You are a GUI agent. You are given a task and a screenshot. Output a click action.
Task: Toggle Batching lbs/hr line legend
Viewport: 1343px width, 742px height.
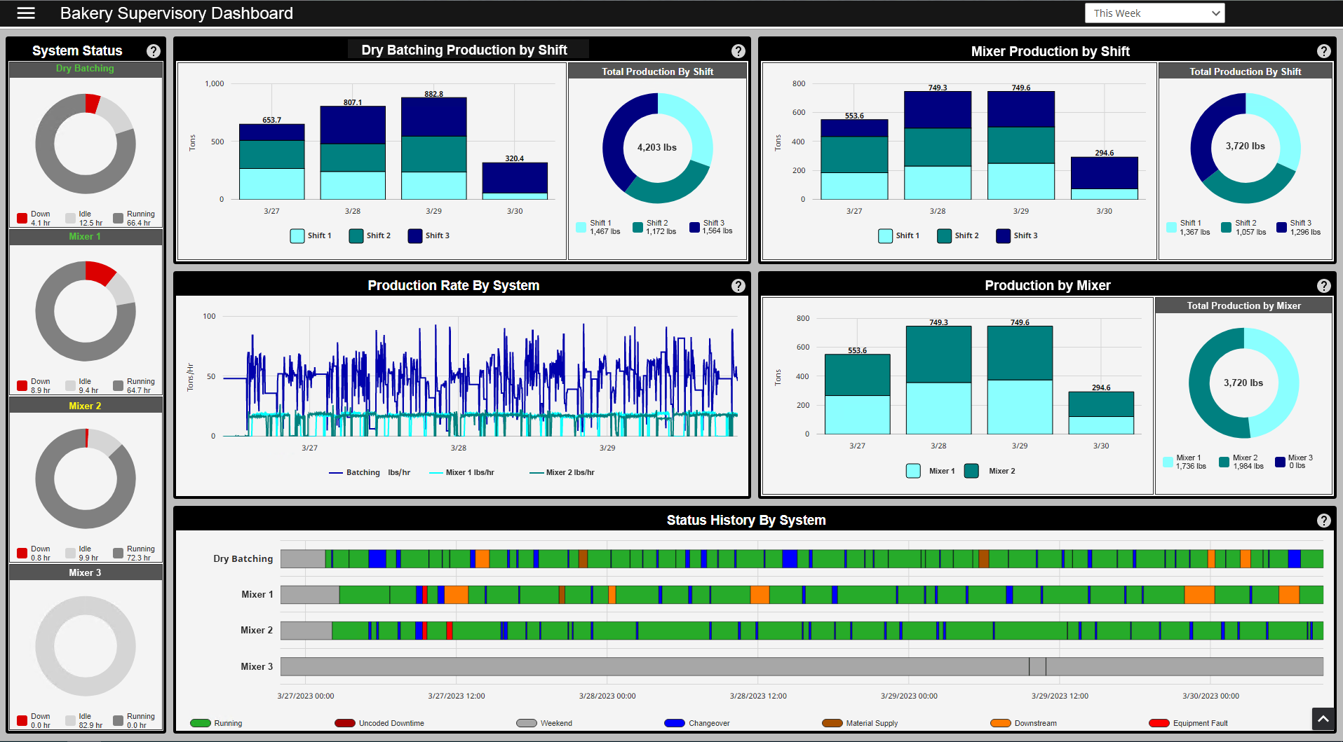(370, 472)
